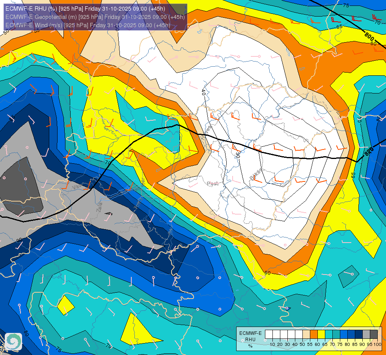The width and height of the screenshot is (386, 355).
Task: Click the bold 800 geopotential contour label
Action: [369, 37]
